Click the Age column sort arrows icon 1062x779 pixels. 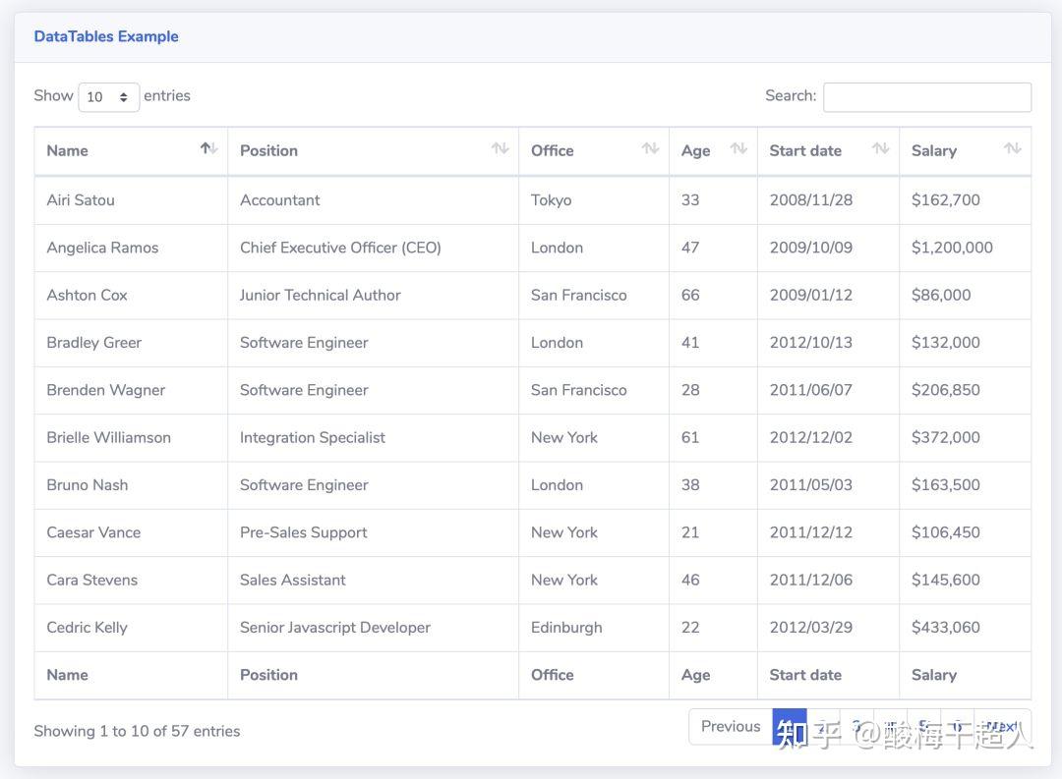[738, 149]
